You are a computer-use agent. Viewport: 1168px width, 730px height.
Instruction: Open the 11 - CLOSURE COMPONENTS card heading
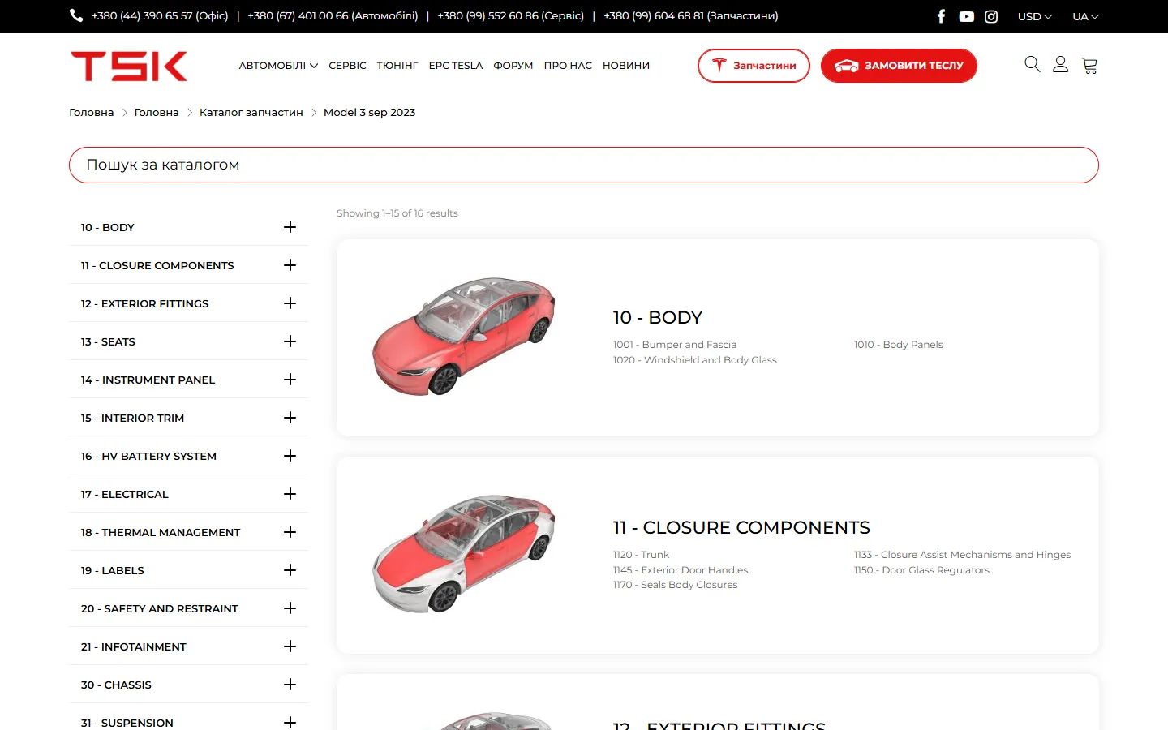(x=741, y=528)
